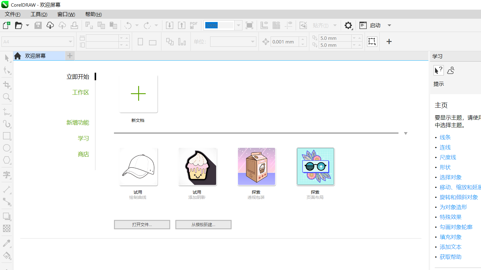This screenshot has width=481, height=270.
Task: Select the Pick tool in toolbox
Action: click(x=7, y=58)
